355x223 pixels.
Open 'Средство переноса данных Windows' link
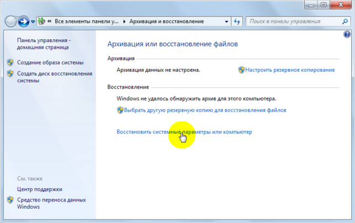click(51, 203)
